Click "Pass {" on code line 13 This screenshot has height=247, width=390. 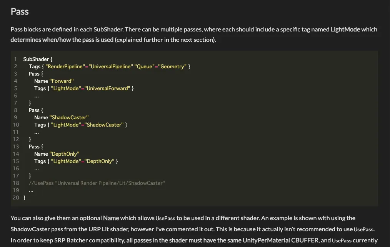tap(36, 147)
